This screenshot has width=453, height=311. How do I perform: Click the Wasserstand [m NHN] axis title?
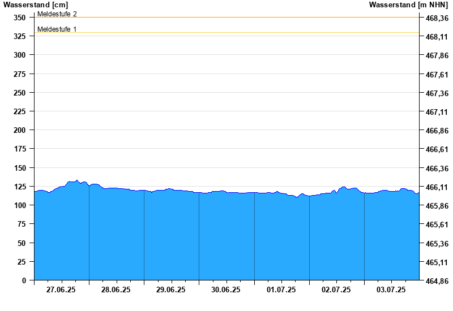click(408, 5)
